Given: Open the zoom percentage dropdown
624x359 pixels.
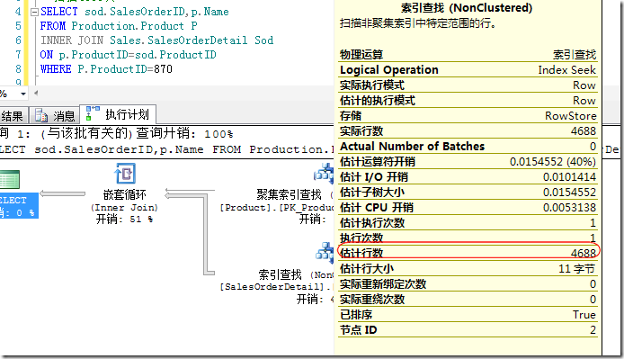Looking at the screenshot, I should (23, 94).
